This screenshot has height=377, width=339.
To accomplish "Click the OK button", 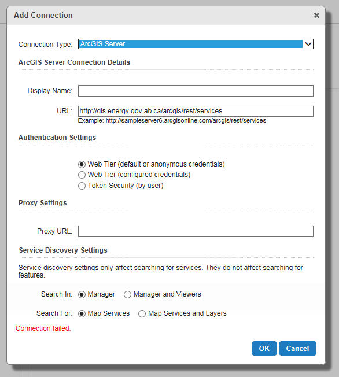I will point(264,349).
